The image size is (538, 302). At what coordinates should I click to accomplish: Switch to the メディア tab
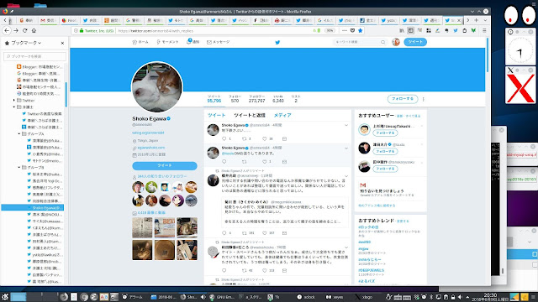282,116
